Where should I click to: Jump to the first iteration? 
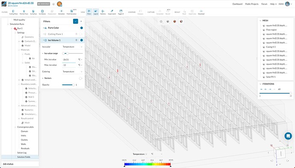click(261, 90)
